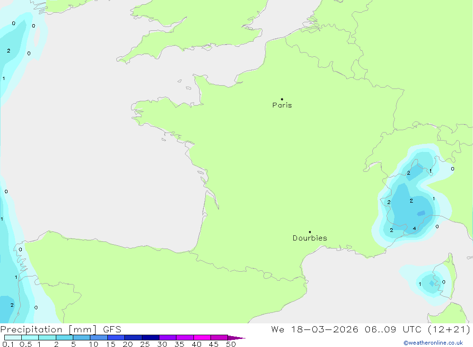The height and width of the screenshot is (347, 473).
Task: Click the 50 legend scale value
Action: pos(231,344)
